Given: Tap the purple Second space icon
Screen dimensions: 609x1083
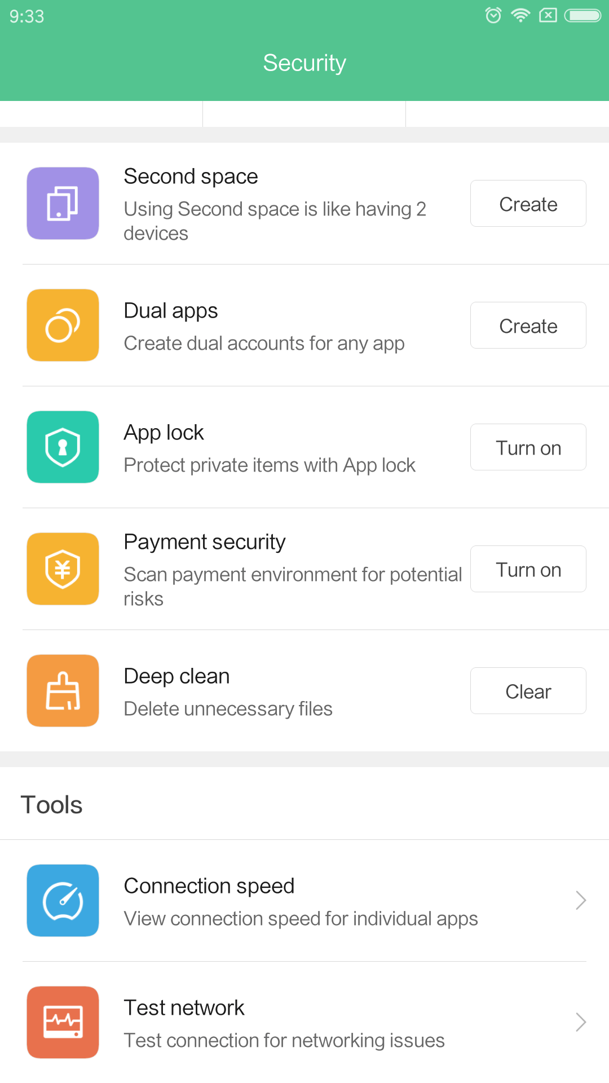Looking at the screenshot, I should point(63,203).
